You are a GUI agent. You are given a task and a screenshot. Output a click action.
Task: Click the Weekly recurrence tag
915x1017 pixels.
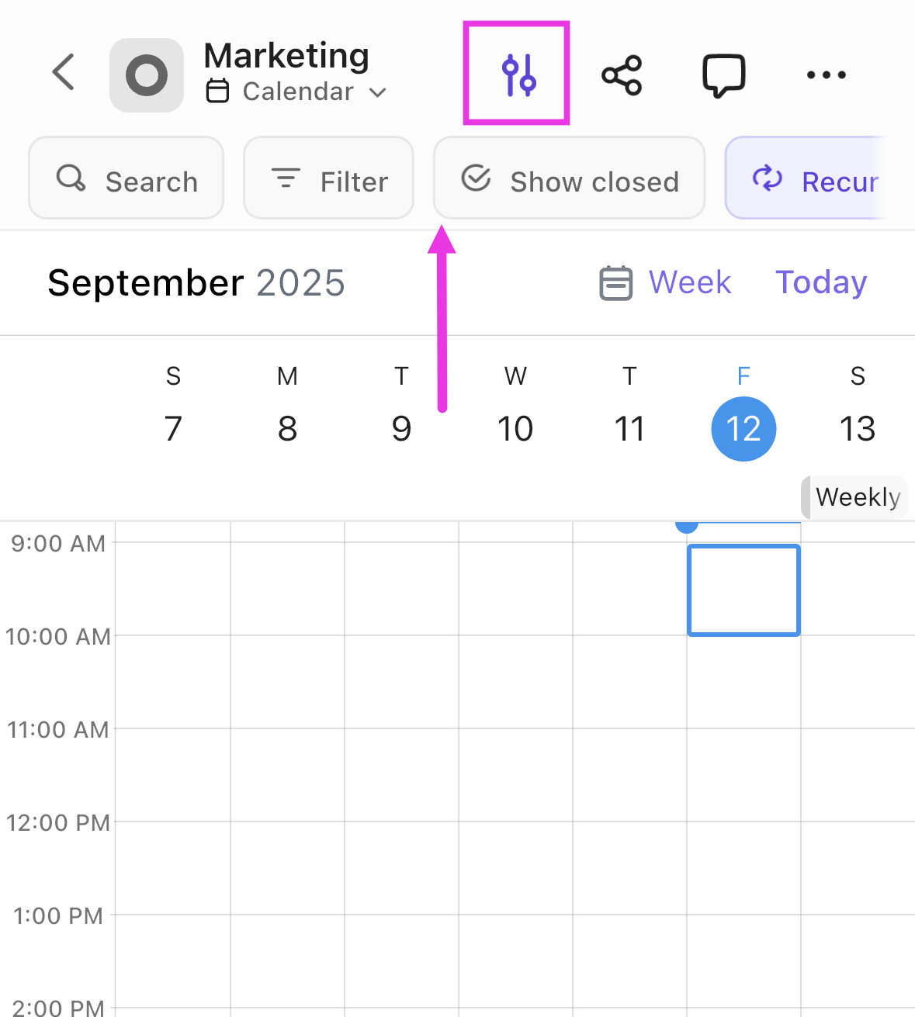point(855,497)
